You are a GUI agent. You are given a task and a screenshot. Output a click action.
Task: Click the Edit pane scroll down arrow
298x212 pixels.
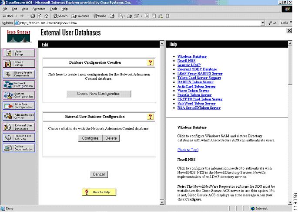[x=162, y=202]
